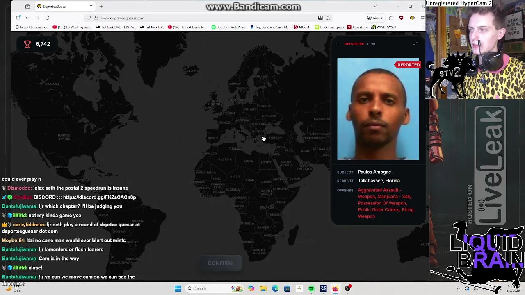The height and width of the screenshot is (295, 525).
Task: Click the tracking protection shield icon
Action: 89,18
